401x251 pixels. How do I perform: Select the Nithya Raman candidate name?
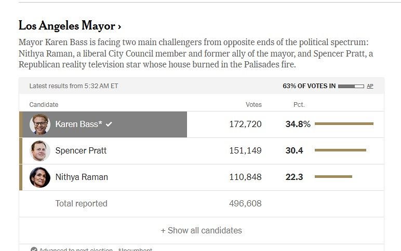click(82, 177)
